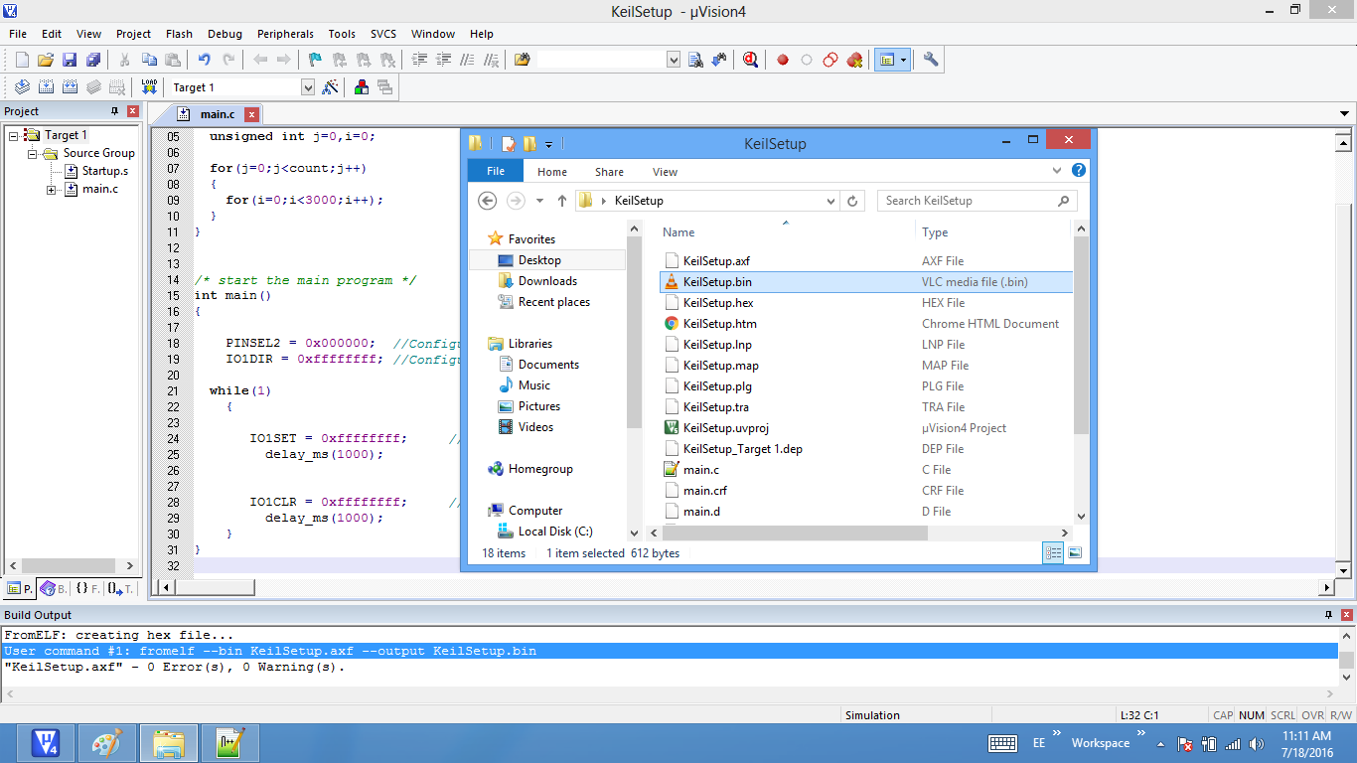Viewport: 1357px width, 763px height.
Task: Switch Explorer to details view
Action: 1054,553
